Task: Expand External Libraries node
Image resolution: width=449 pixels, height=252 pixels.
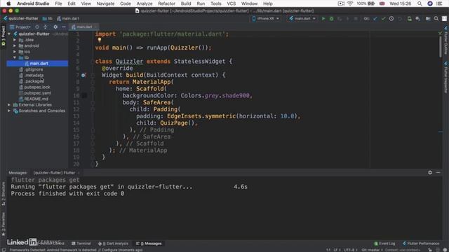Action: (x=9, y=105)
